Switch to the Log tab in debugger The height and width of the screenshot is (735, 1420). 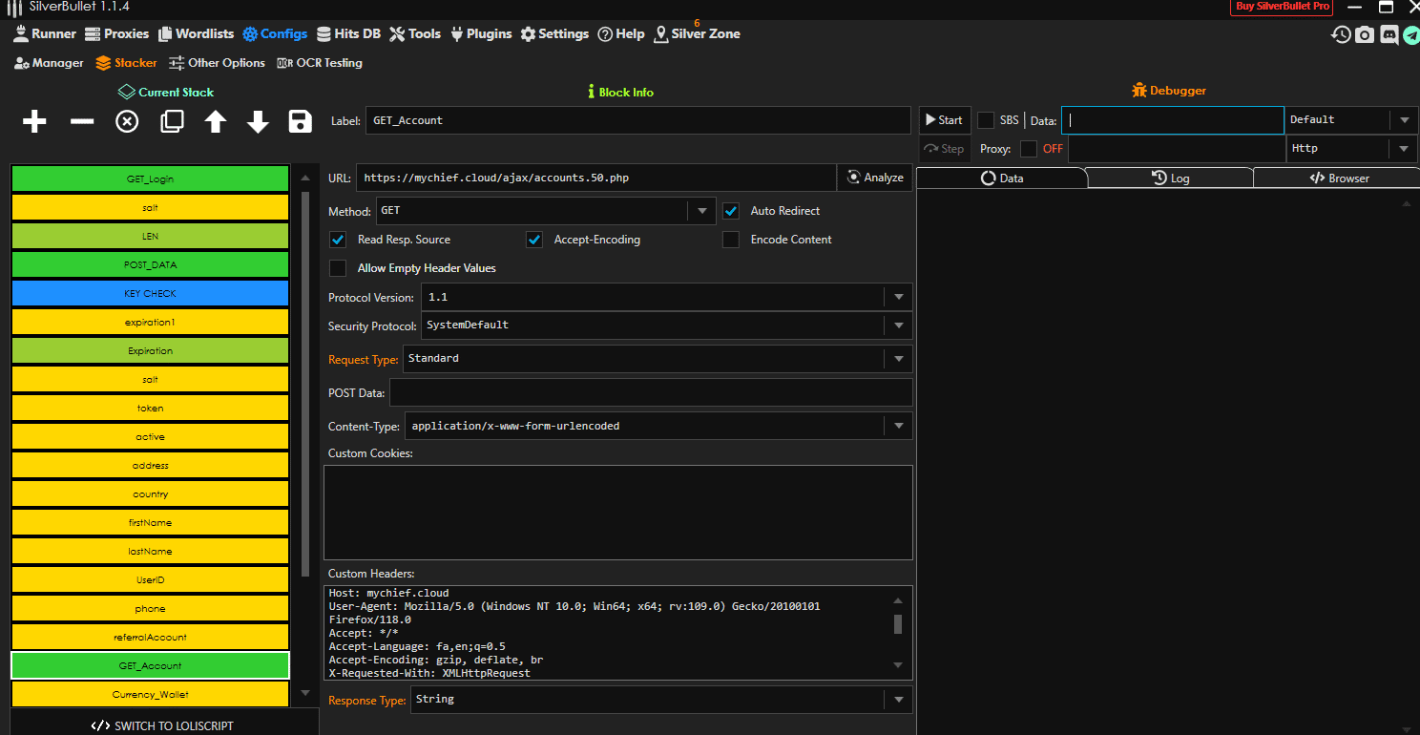(1170, 178)
